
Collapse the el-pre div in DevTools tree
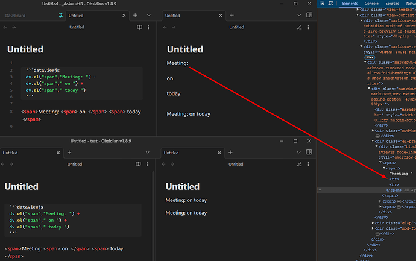[373, 141]
